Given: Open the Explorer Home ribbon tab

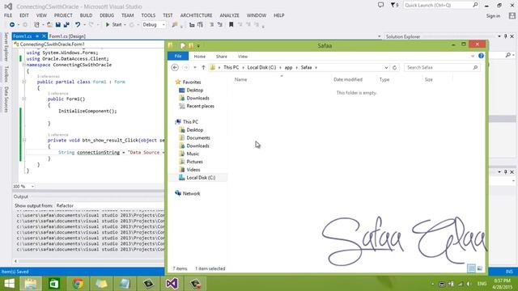Looking at the screenshot, I should (x=200, y=57).
